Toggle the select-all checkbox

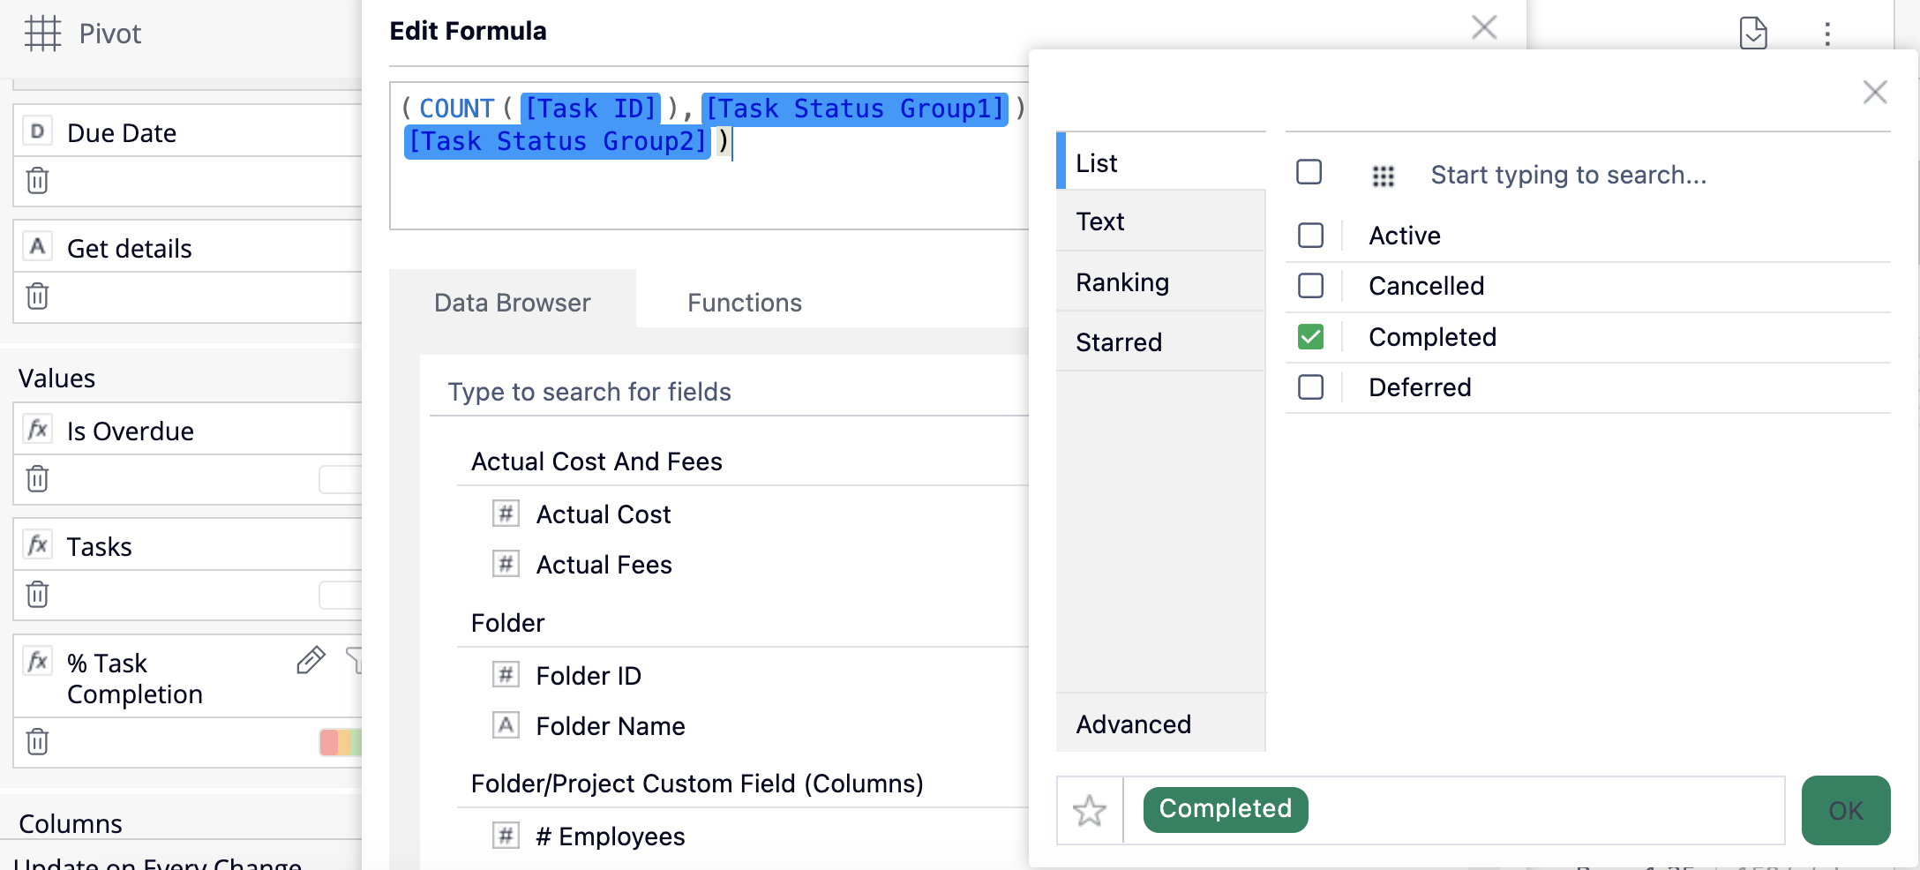coord(1309,171)
